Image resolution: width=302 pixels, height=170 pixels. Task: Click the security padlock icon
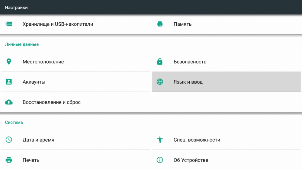(160, 62)
